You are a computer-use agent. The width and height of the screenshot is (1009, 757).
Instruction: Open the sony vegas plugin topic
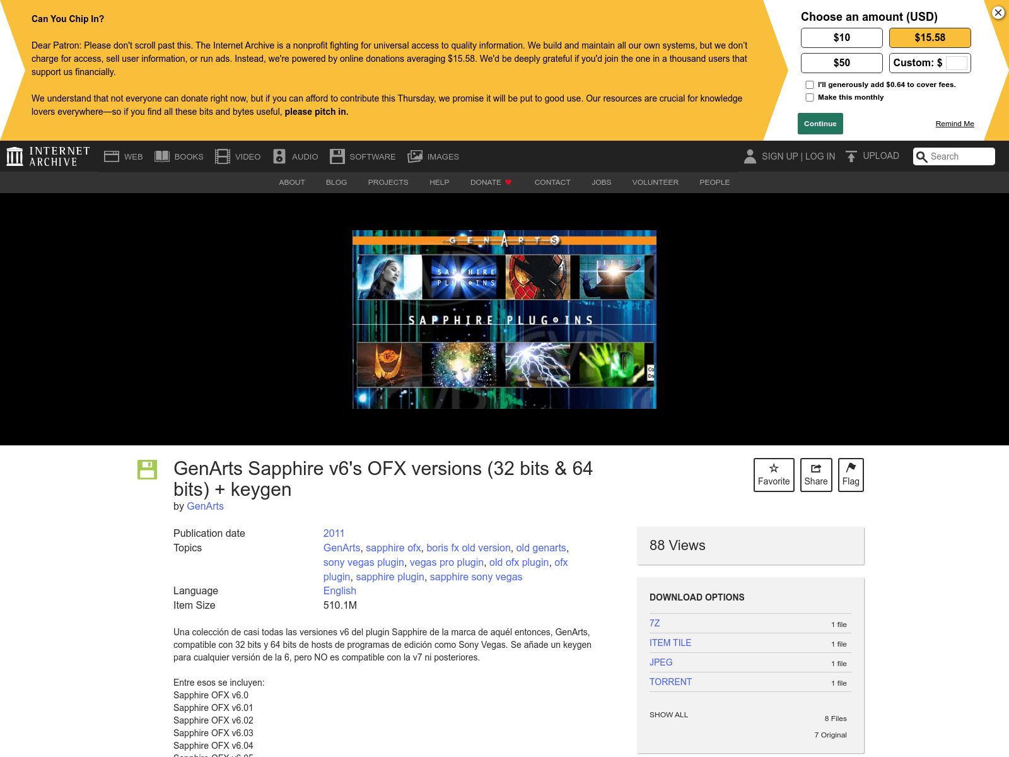pyautogui.click(x=364, y=562)
